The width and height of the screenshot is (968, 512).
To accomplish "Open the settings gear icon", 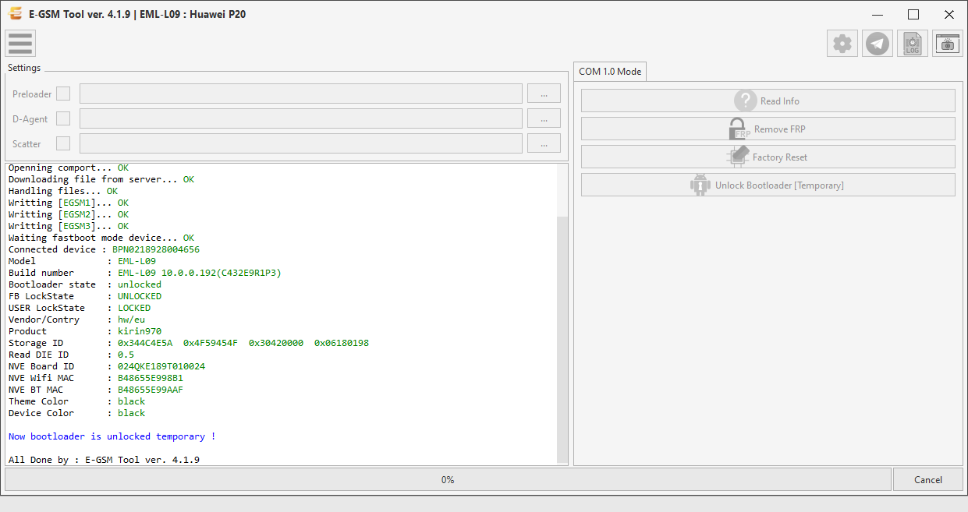I will [842, 44].
